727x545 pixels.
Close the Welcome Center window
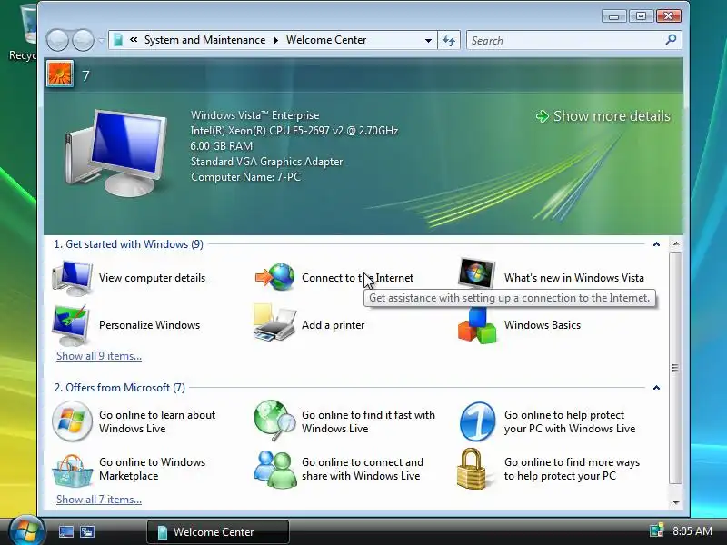click(668, 16)
